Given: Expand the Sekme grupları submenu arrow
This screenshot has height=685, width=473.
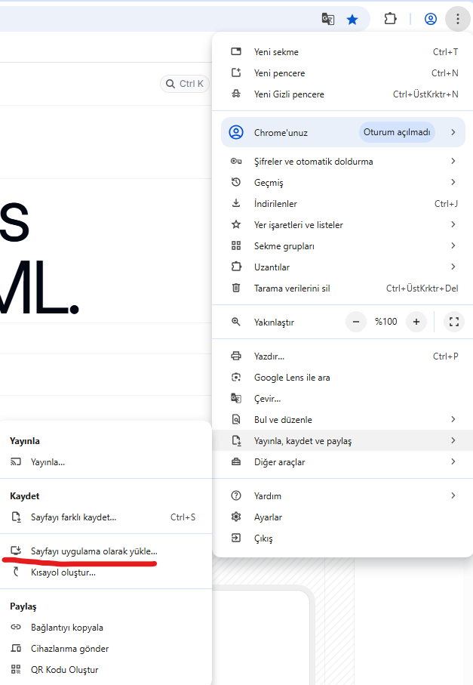Looking at the screenshot, I should click(x=453, y=245).
